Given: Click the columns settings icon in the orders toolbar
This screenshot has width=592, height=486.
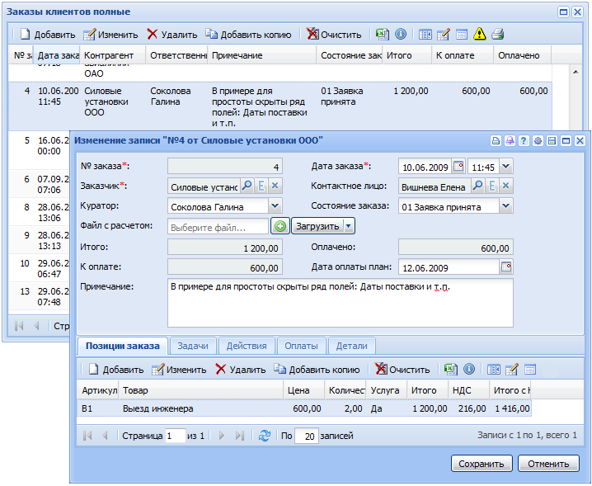Looking at the screenshot, I should [425, 35].
